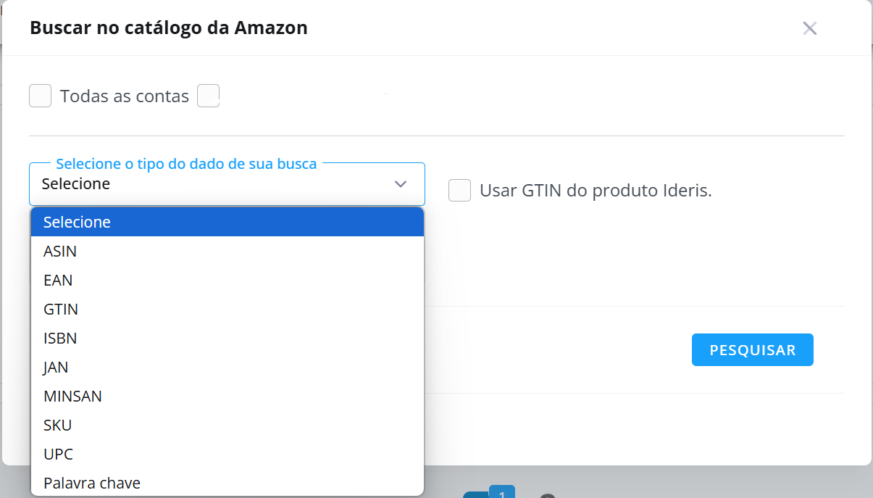Check Usar GTIN do produto Ideris

point(459,191)
